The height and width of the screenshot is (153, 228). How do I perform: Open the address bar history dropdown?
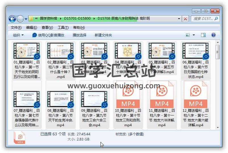179,19
